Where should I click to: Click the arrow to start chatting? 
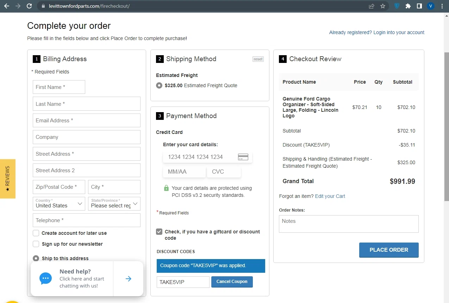[x=129, y=279]
